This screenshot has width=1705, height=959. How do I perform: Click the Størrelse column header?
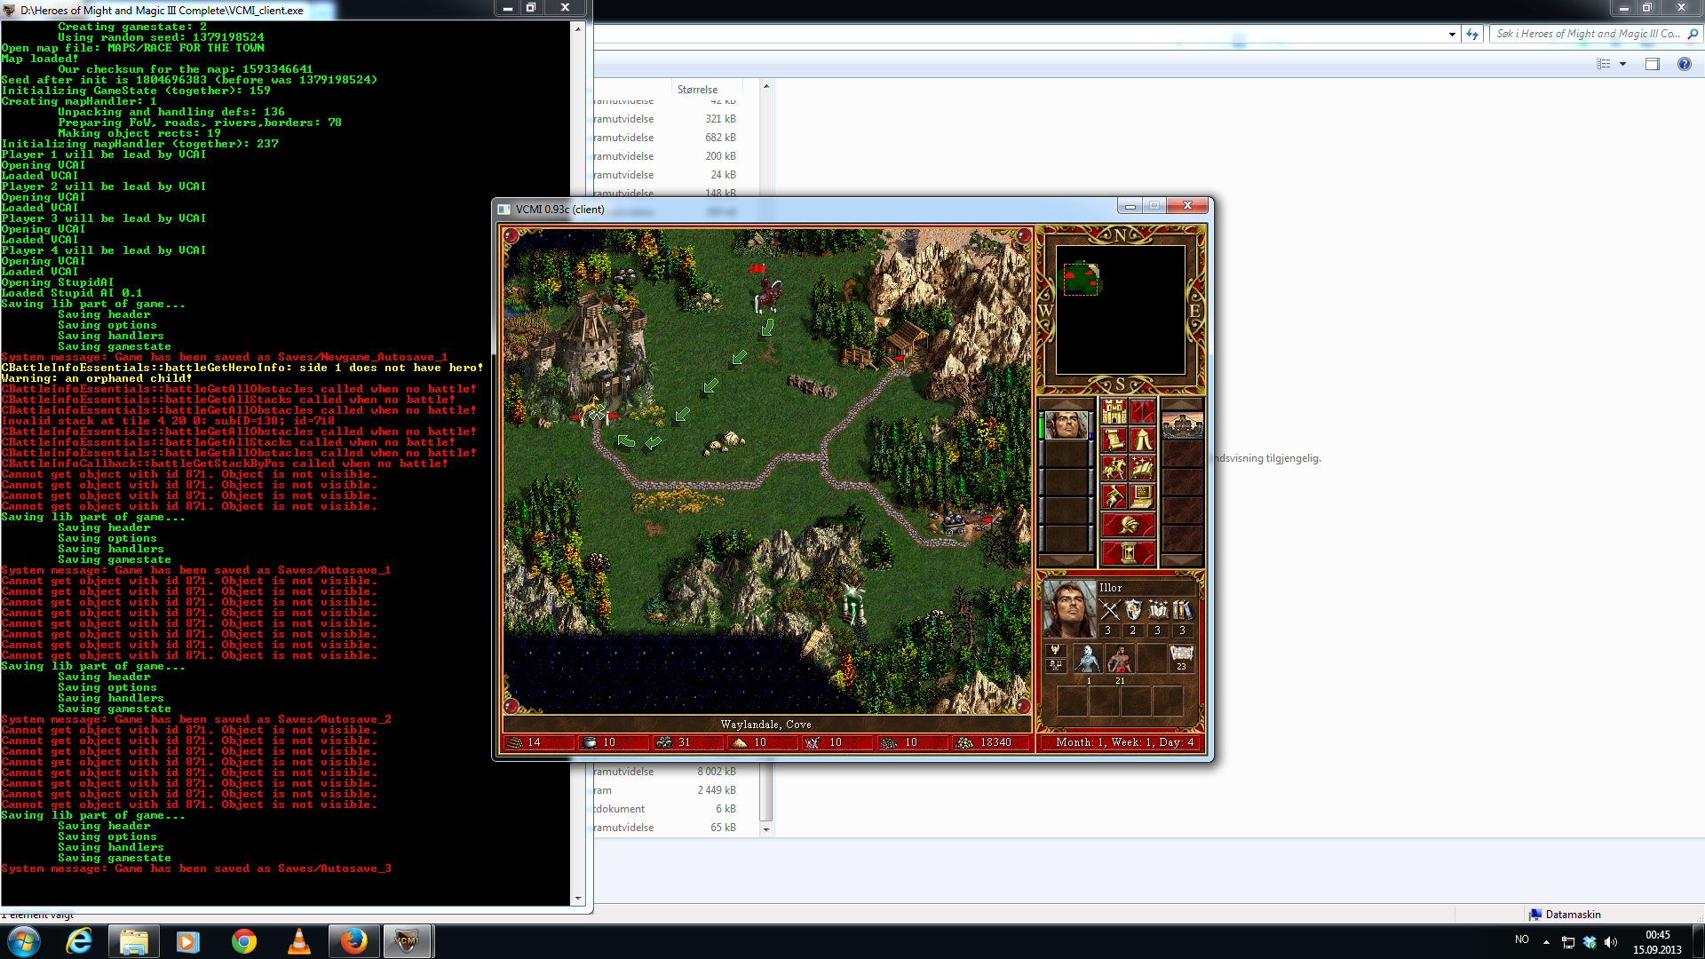[x=697, y=90]
